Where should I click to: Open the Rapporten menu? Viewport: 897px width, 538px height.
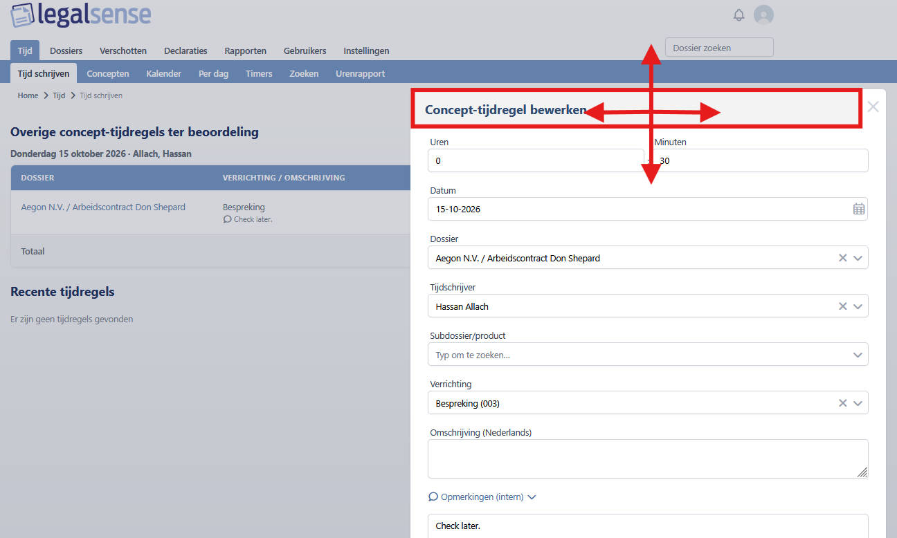tap(246, 50)
